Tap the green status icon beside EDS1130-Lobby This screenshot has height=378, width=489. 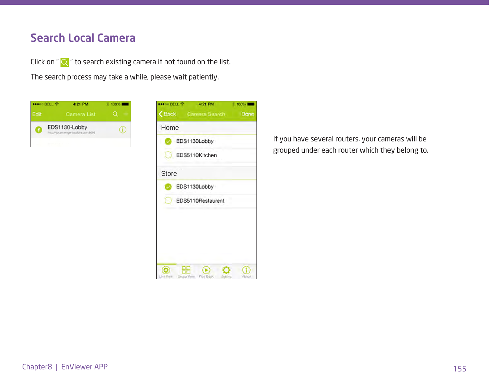39,130
